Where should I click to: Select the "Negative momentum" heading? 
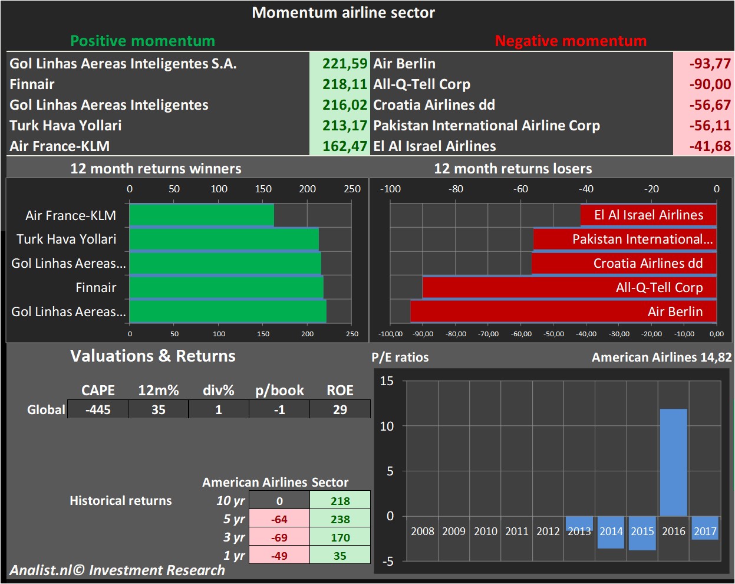point(571,41)
